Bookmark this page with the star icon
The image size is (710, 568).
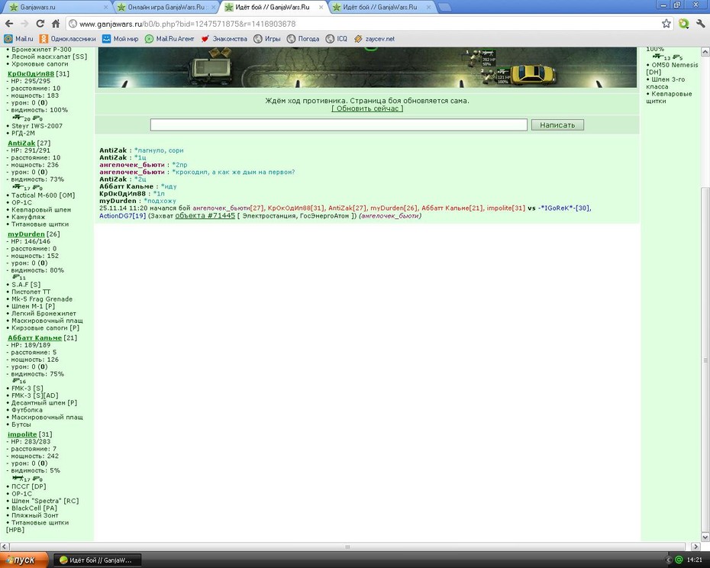coord(666,24)
